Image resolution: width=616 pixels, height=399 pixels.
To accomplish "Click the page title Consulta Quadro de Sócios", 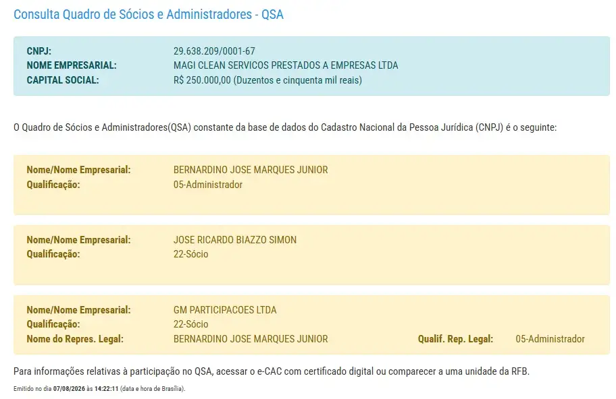I will point(148,15).
